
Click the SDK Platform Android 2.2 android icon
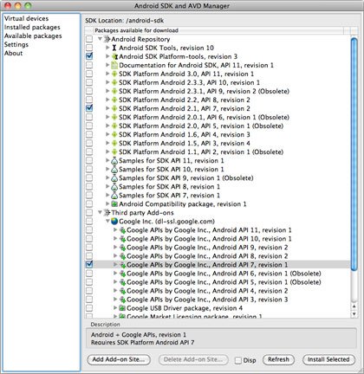(x=114, y=100)
